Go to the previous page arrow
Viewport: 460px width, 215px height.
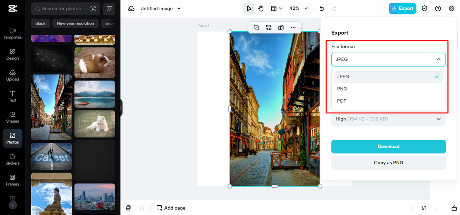[412, 208]
